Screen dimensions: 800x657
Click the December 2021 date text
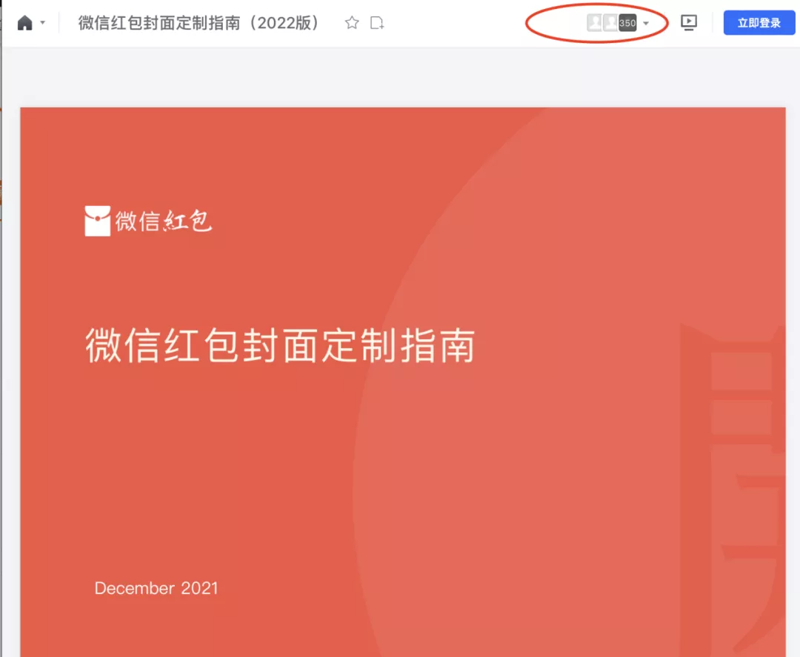tap(156, 587)
